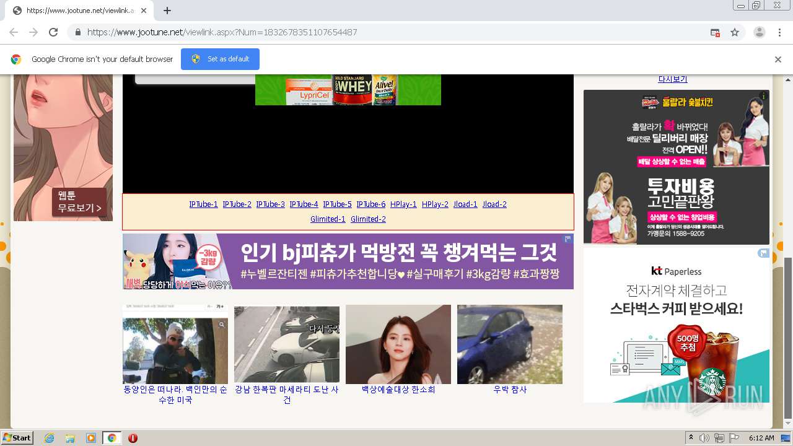Click the 6:12 AM system clock
Screen dimensions: 793x446
tap(761, 438)
